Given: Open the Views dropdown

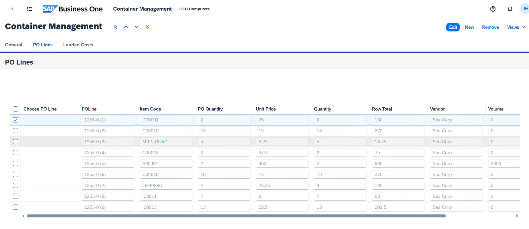Looking at the screenshot, I should (516, 27).
